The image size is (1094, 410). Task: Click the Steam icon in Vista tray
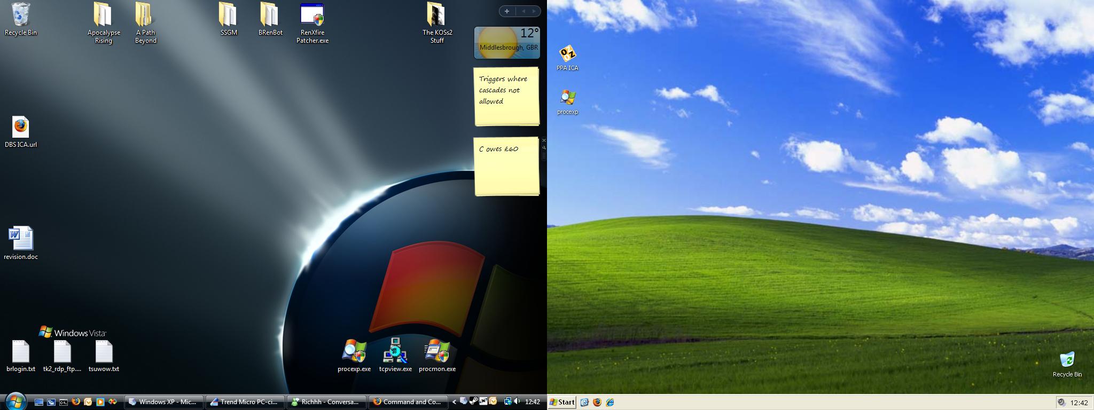[x=473, y=401]
